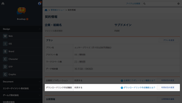
Task: Open the Brand workspace B icon
Action: [5, 51]
